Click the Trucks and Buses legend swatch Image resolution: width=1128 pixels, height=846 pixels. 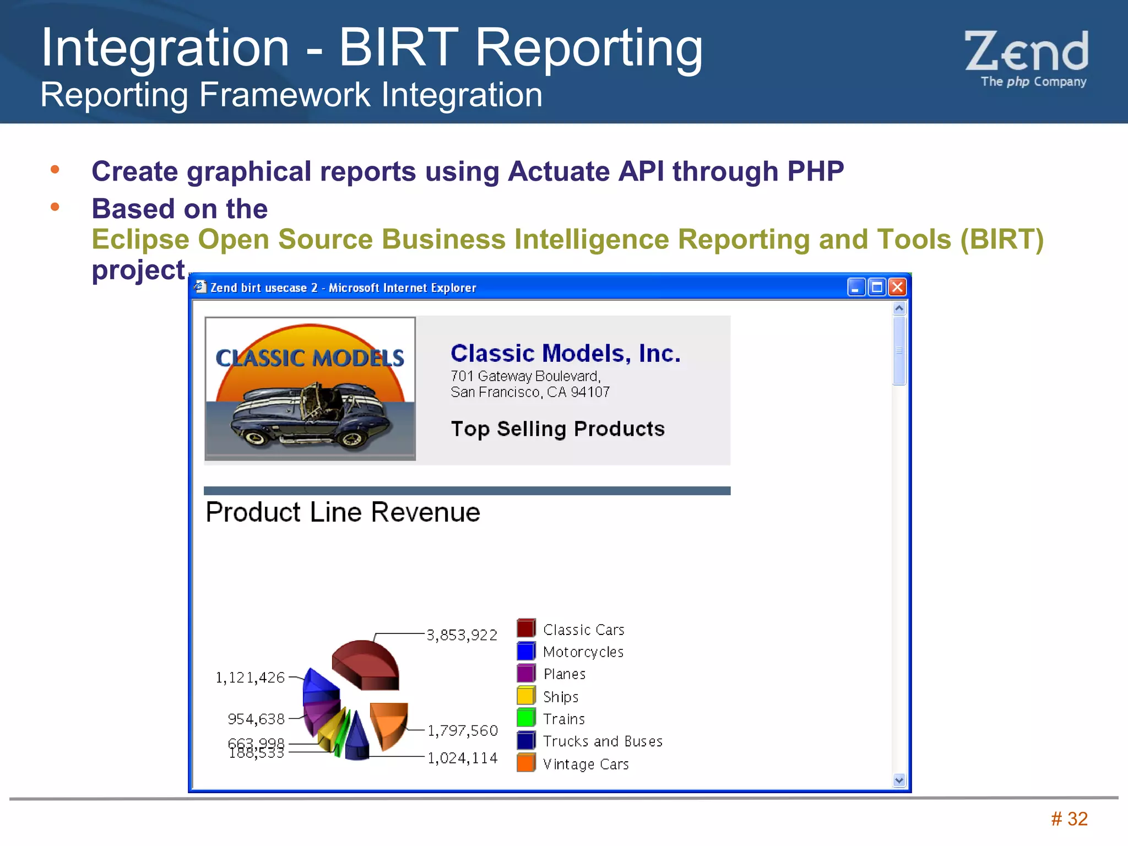526,741
